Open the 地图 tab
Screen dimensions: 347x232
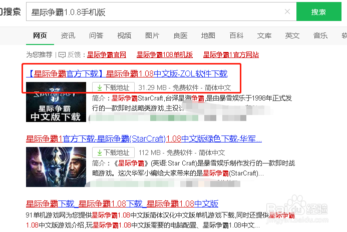[208, 35]
